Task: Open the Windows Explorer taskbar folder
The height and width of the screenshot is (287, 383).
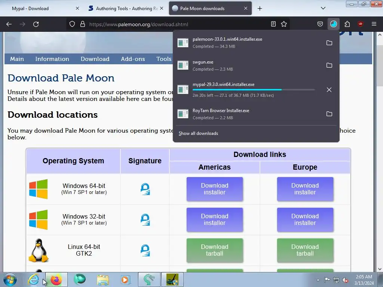Action: (103, 280)
